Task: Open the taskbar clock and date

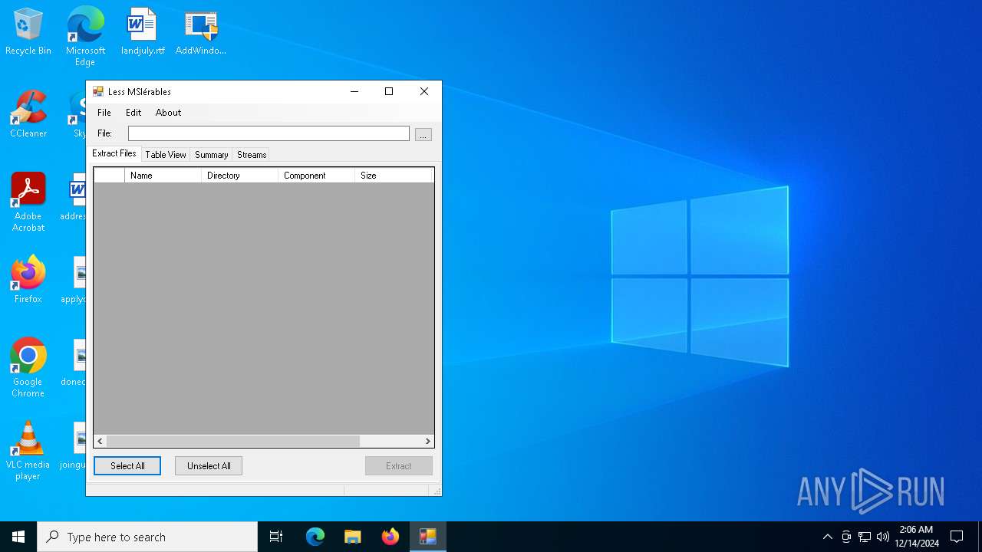Action: click(x=917, y=537)
